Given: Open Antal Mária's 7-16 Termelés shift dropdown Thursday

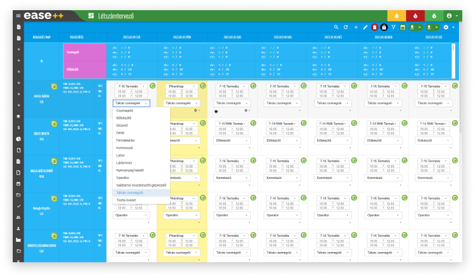Looking at the screenshot, I should pos(131,86).
